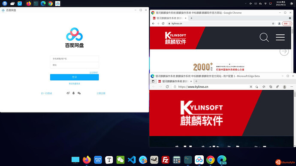The height and width of the screenshot is (166, 296).
Task: Sign in with WeChat icon in Baidu Netdisk
Action: click(x=79, y=93)
